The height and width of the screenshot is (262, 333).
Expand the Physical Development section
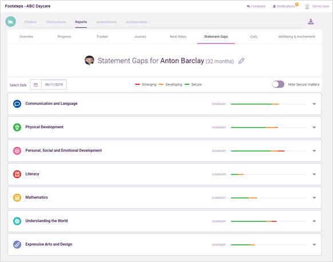[x=314, y=127]
